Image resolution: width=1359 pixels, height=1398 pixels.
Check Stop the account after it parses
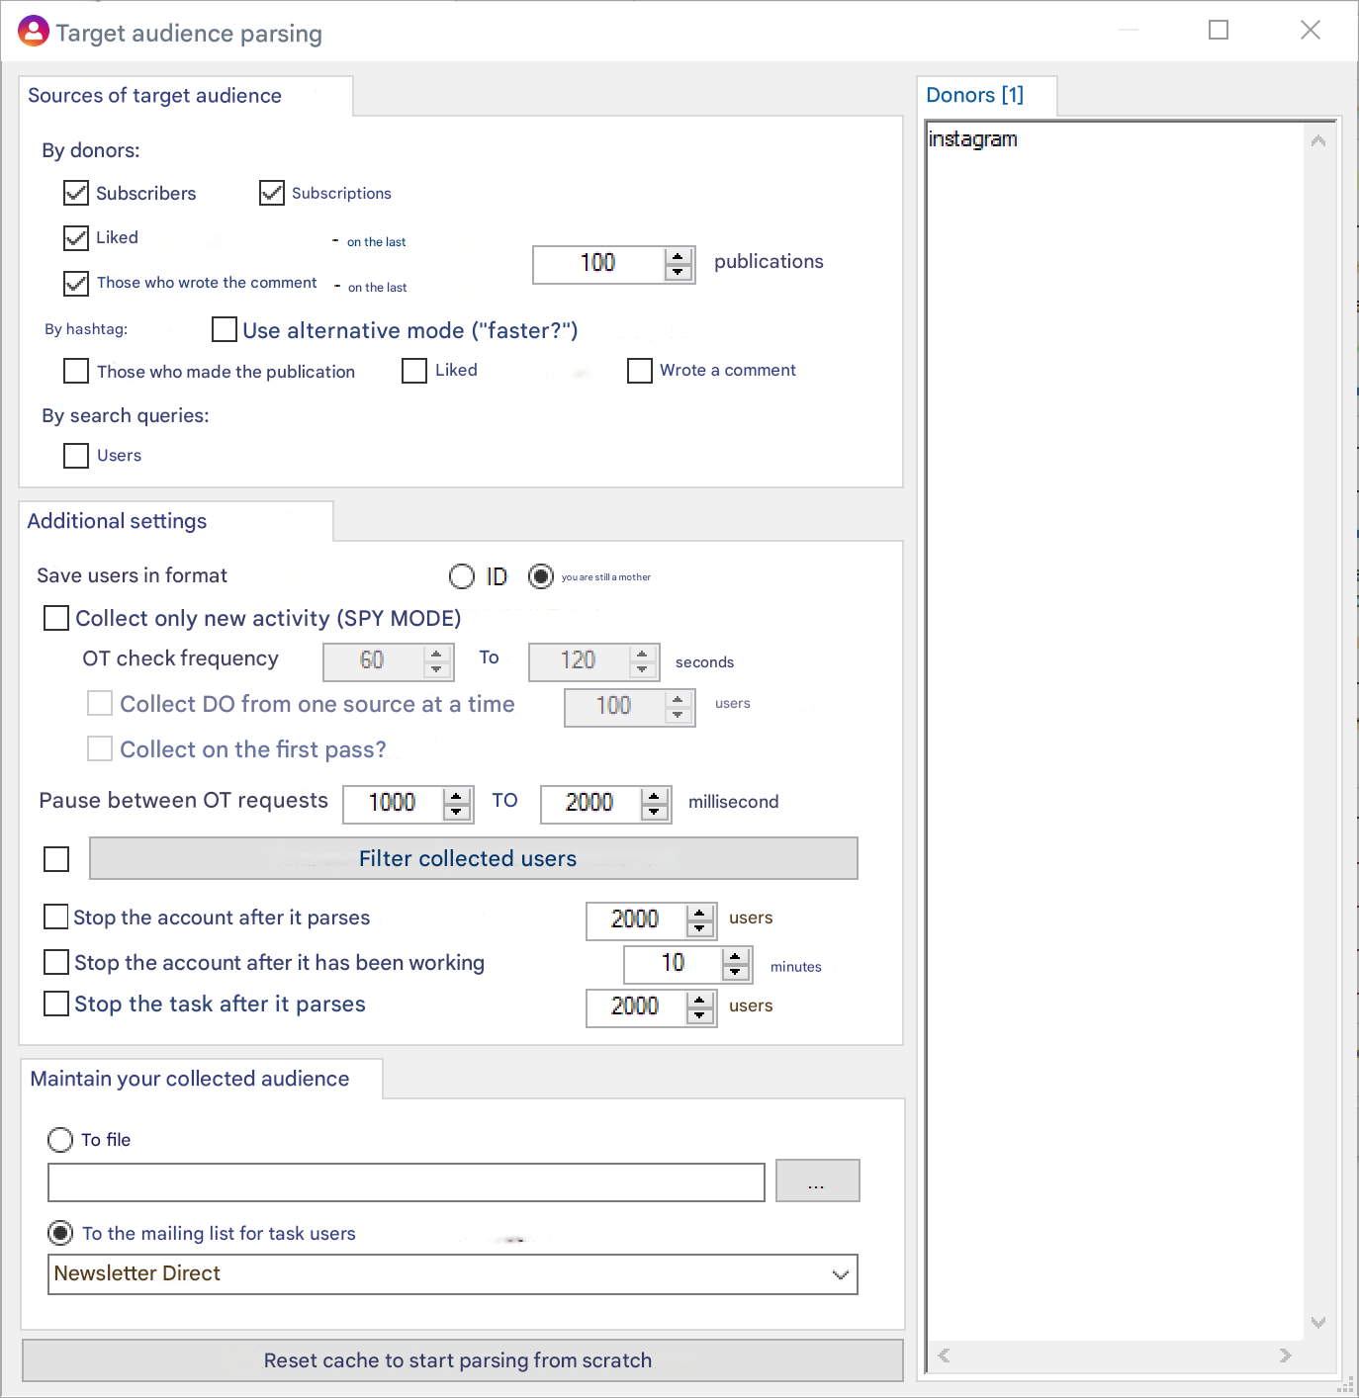coord(56,917)
